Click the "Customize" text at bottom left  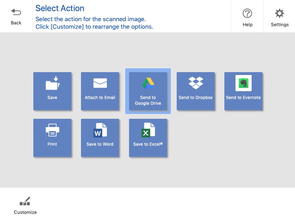(25, 212)
